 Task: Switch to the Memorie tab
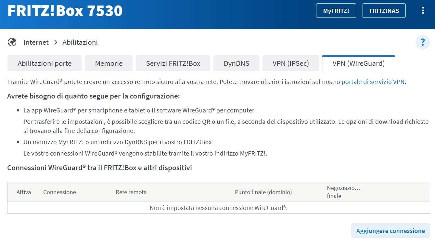[109, 63]
